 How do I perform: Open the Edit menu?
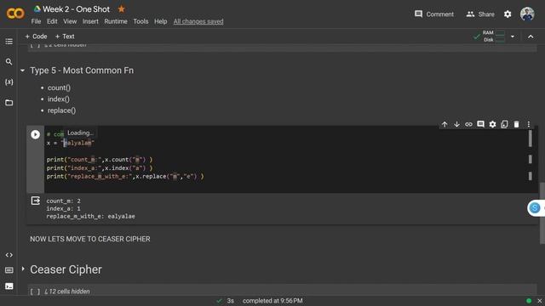pyautogui.click(x=52, y=21)
